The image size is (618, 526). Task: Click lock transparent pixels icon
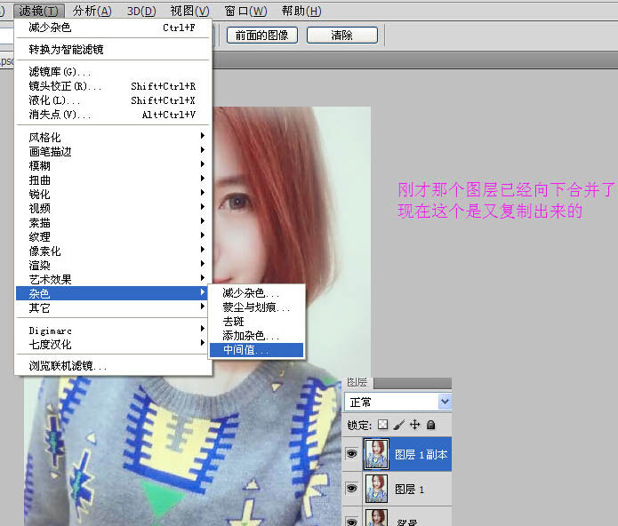point(383,426)
